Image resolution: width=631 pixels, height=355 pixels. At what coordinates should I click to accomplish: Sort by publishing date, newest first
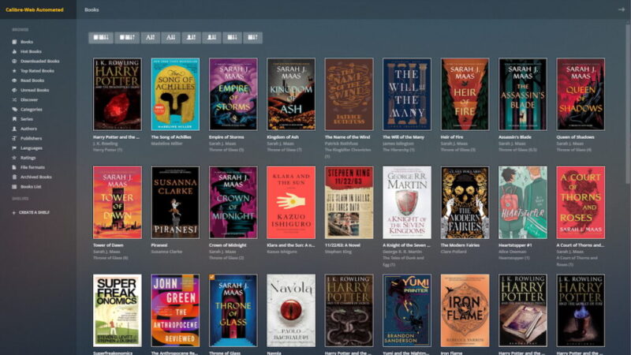pyautogui.click(x=232, y=38)
